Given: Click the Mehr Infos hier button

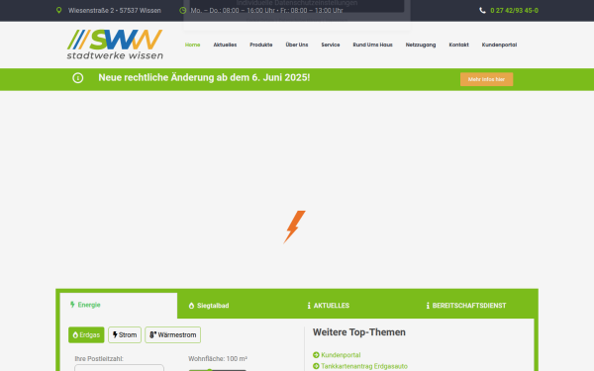Looking at the screenshot, I should click(x=486, y=79).
